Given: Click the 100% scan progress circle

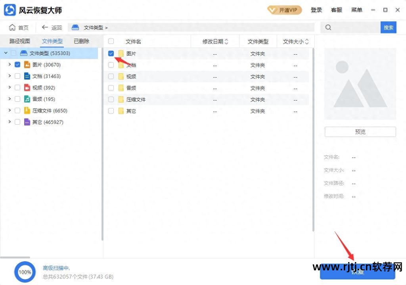Looking at the screenshot, I should [25, 272].
